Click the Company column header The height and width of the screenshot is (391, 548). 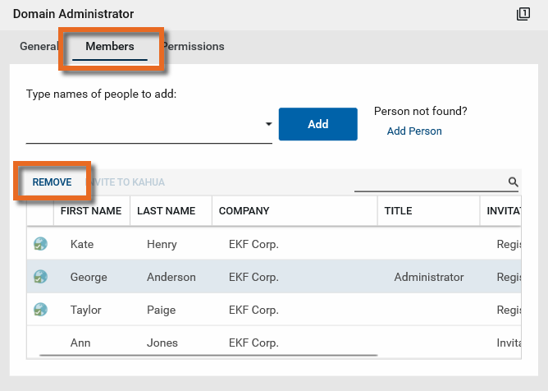[x=244, y=211]
